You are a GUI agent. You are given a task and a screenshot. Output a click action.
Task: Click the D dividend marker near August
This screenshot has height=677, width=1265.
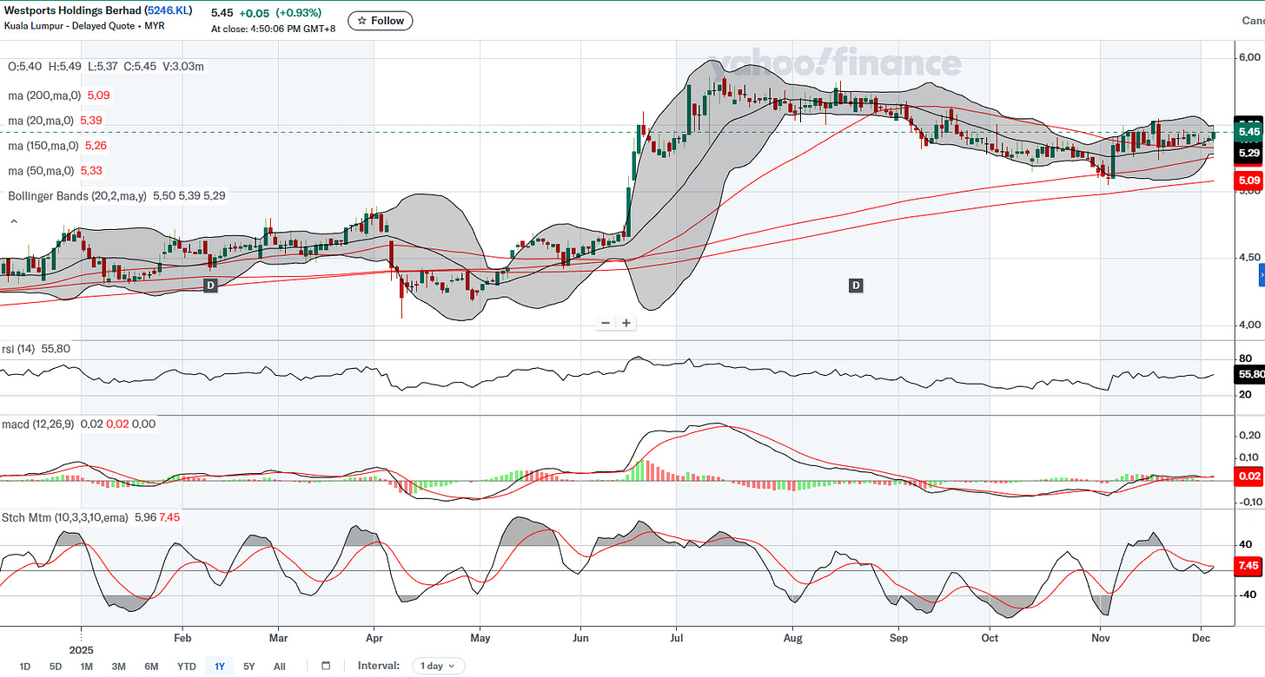click(x=856, y=285)
